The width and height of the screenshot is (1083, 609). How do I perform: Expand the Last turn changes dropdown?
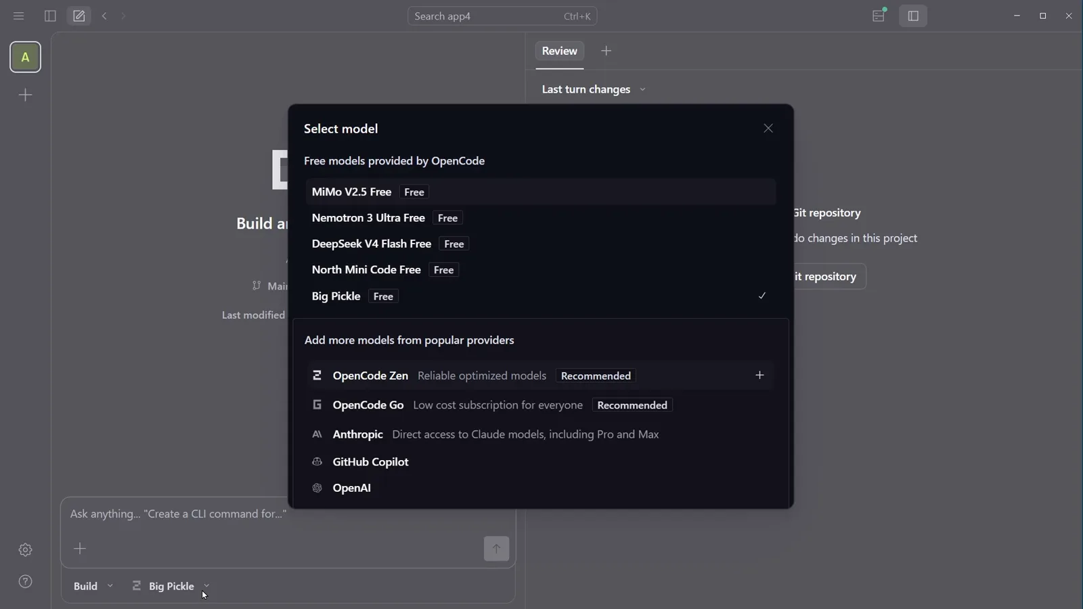pyautogui.click(x=594, y=89)
